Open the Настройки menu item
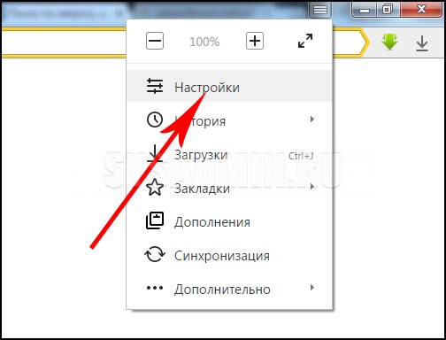Viewport: 446px width, 340px height. coord(229,86)
